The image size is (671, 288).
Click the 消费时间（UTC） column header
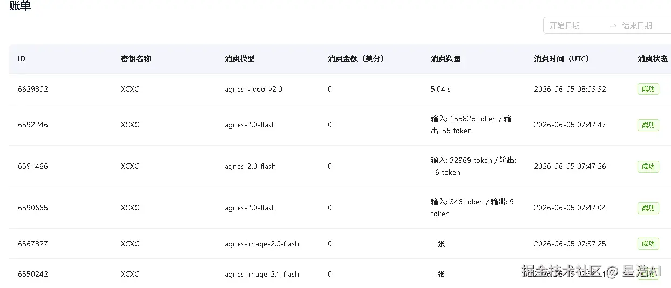pyautogui.click(x=563, y=59)
